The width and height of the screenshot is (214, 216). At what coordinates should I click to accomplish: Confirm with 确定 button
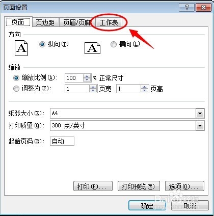147,206
